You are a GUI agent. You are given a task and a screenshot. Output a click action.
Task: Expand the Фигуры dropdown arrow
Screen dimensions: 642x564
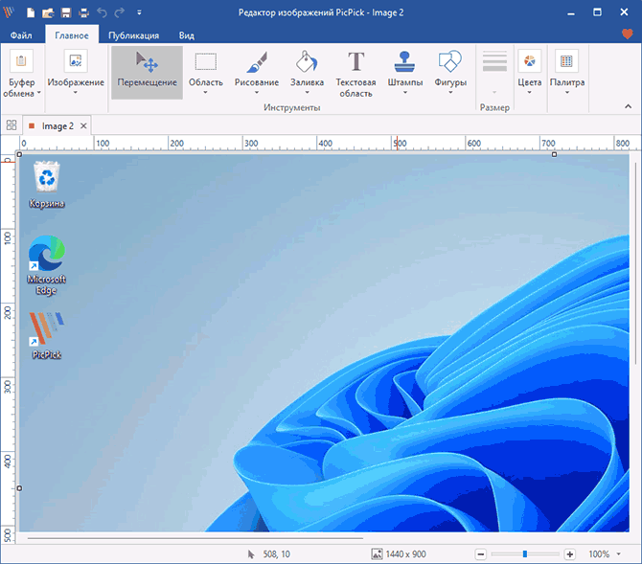pyautogui.click(x=450, y=93)
